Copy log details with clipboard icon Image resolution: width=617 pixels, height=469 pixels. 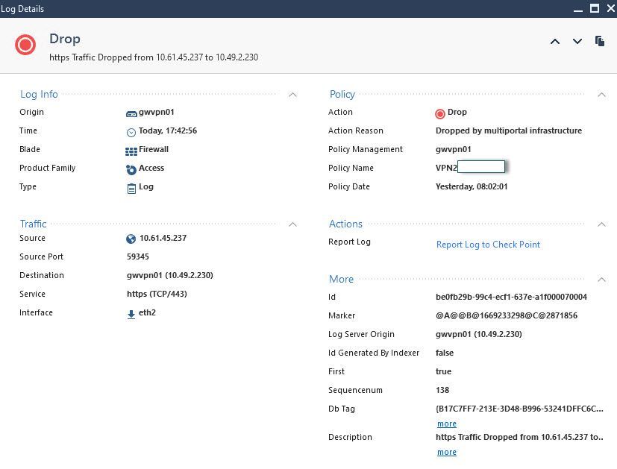click(x=600, y=41)
